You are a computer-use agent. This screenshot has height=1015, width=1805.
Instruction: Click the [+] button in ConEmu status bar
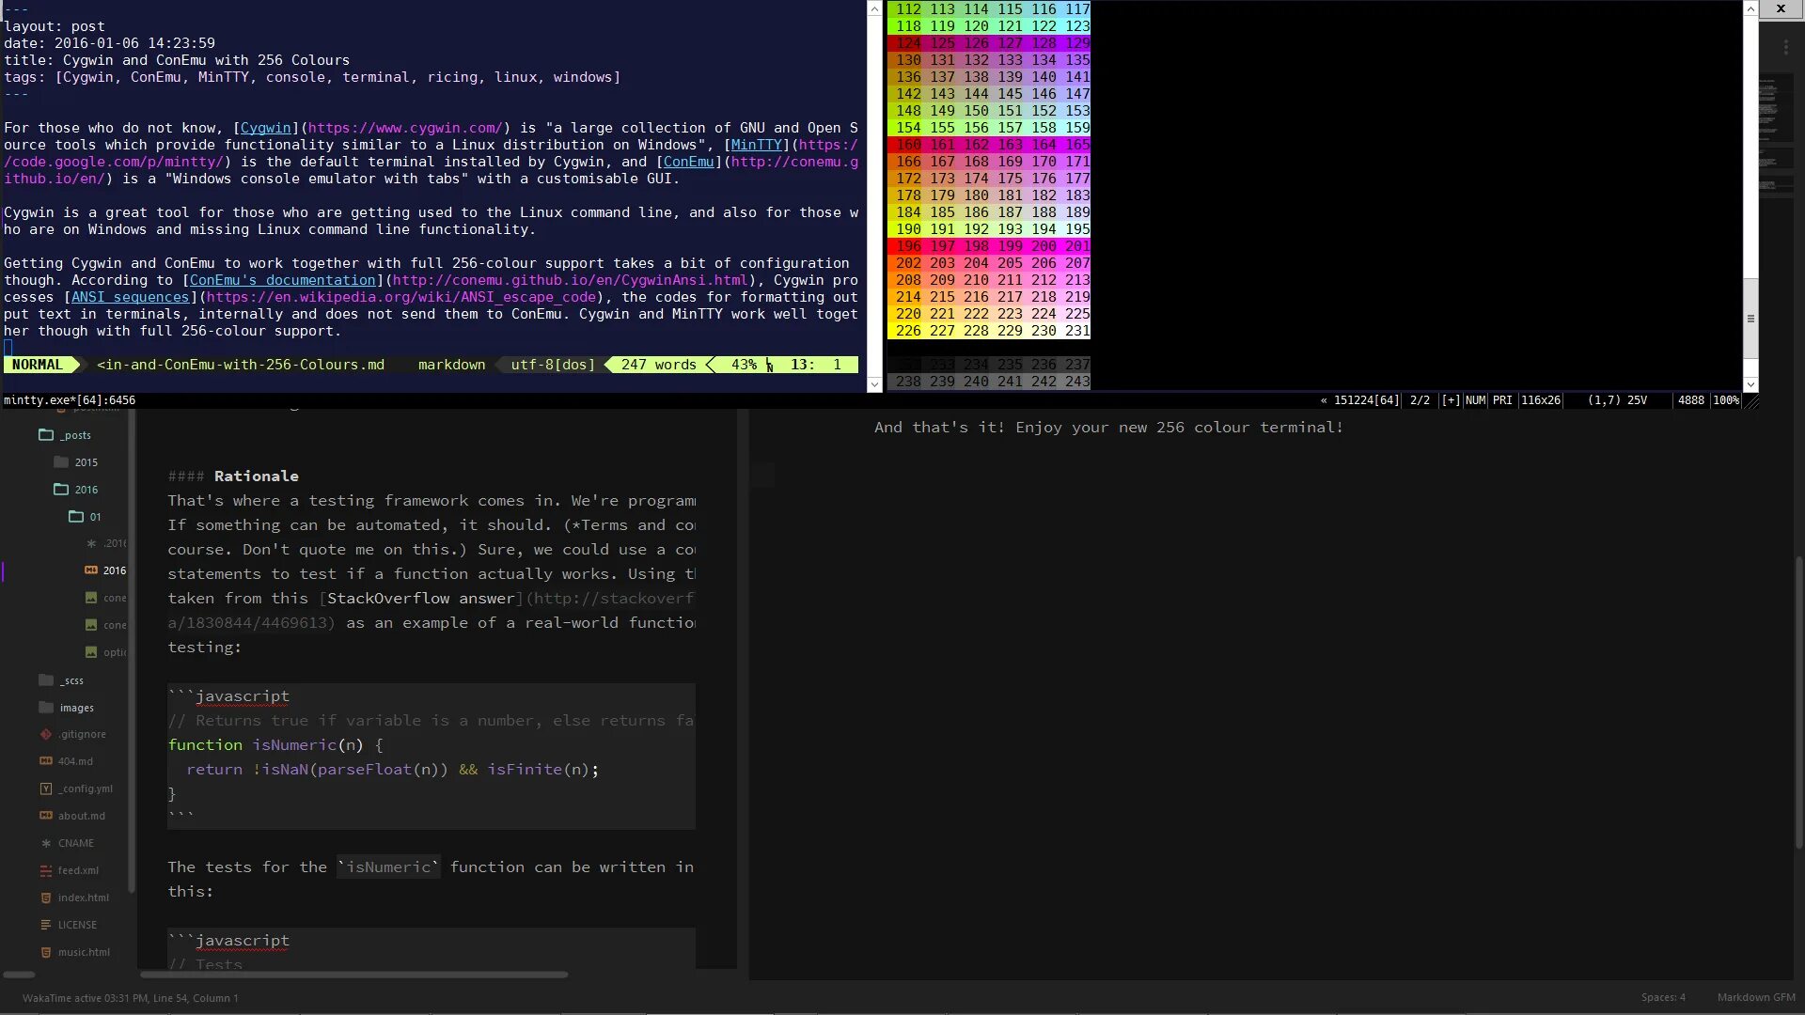pos(1451,400)
